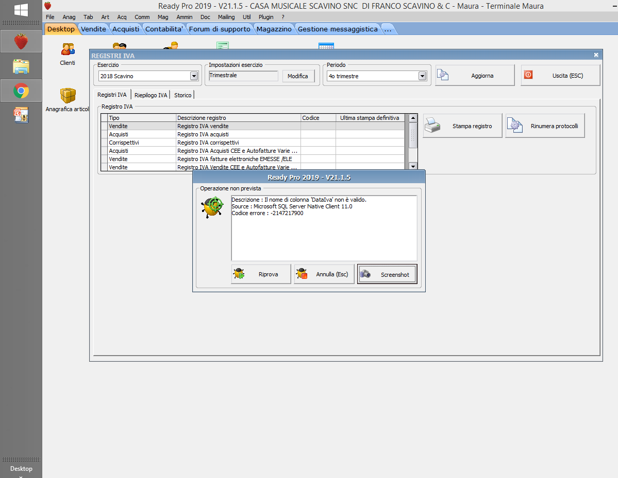Click the red stop bug icon on Annulla

pyautogui.click(x=302, y=274)
